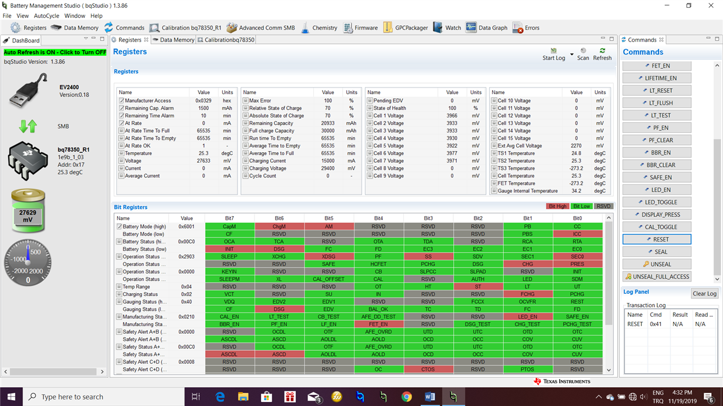Viewport: 723px width, 406px height.
Task: Click the RSVD gray legend swatch
Action: 604,206
